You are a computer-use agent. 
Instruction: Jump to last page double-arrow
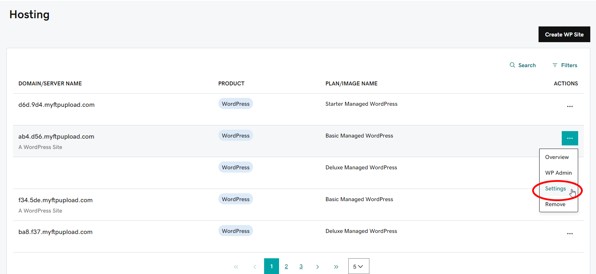(x=336, y=266)
